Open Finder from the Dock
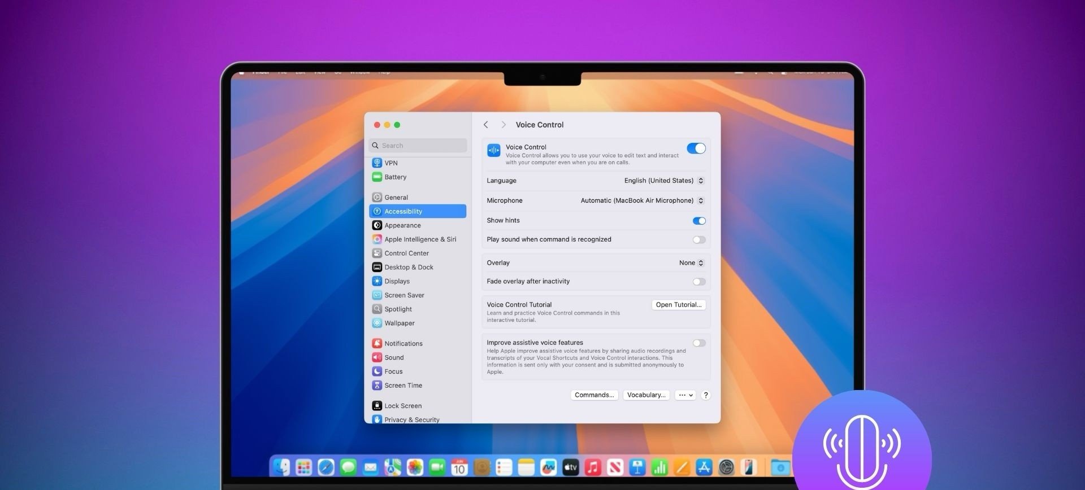1085x490 pixels. coord(281,467)
